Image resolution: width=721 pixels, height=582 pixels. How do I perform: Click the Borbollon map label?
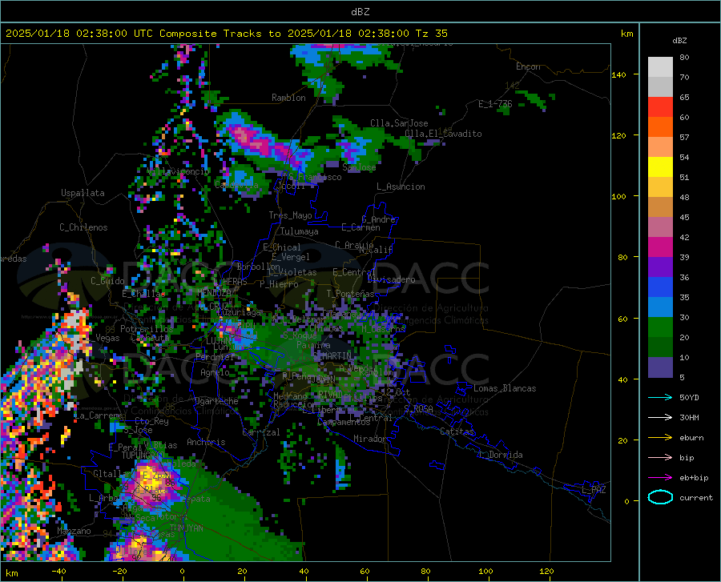tap(258, 267)
